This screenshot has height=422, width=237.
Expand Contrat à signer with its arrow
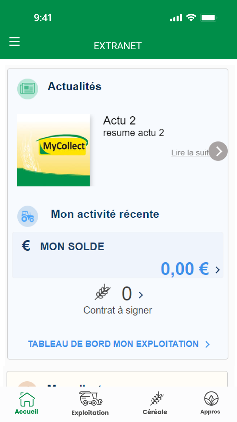click(x=141, y=294)
